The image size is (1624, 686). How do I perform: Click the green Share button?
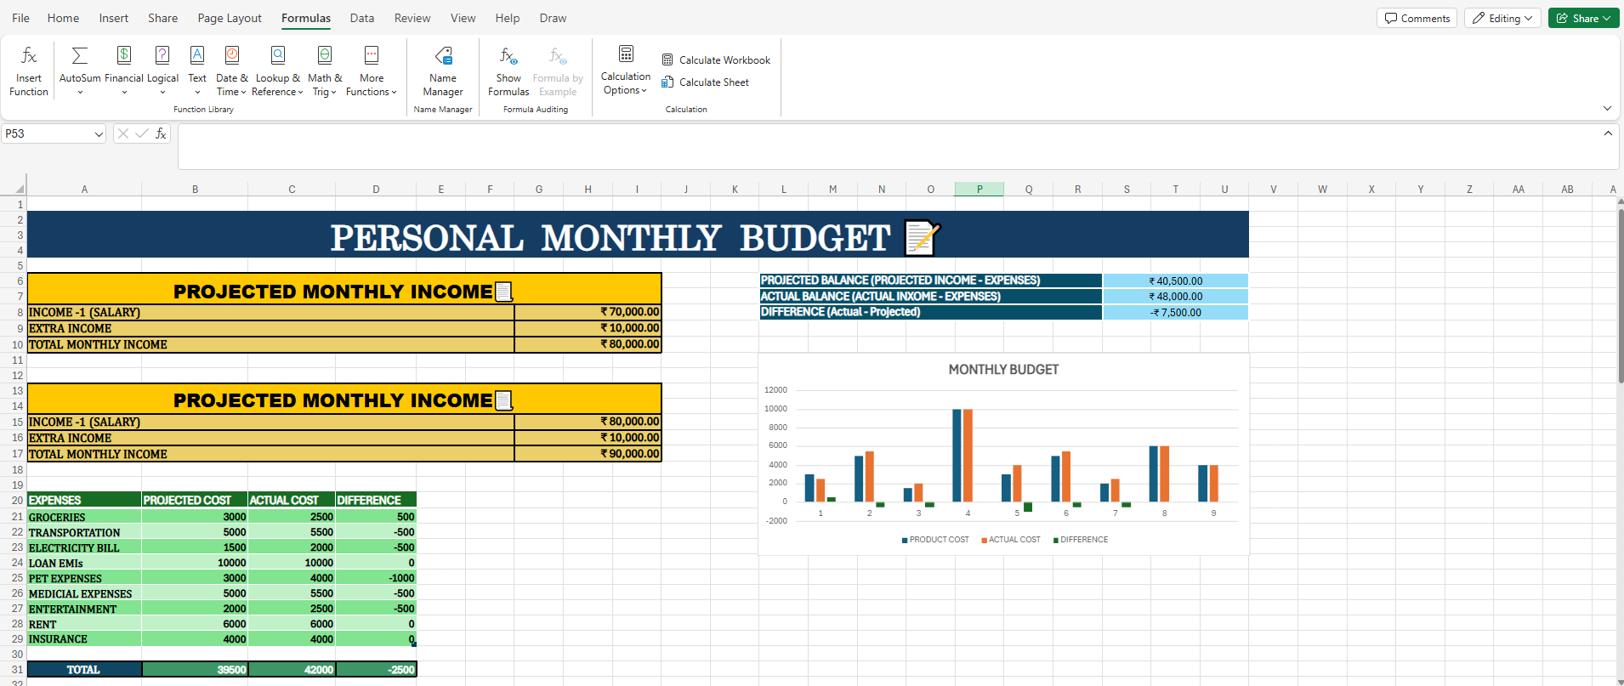1583,18
